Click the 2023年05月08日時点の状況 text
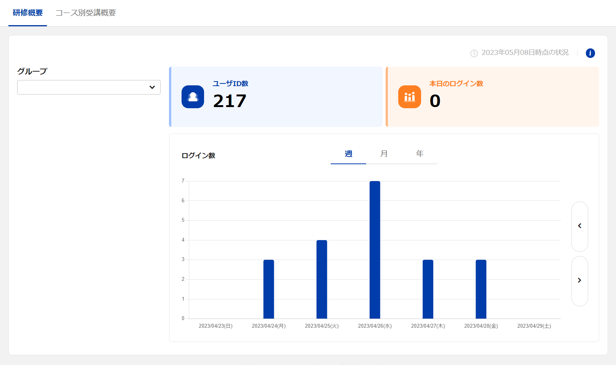The height and width of the screenshot is (365, 616). pos(525,53)
